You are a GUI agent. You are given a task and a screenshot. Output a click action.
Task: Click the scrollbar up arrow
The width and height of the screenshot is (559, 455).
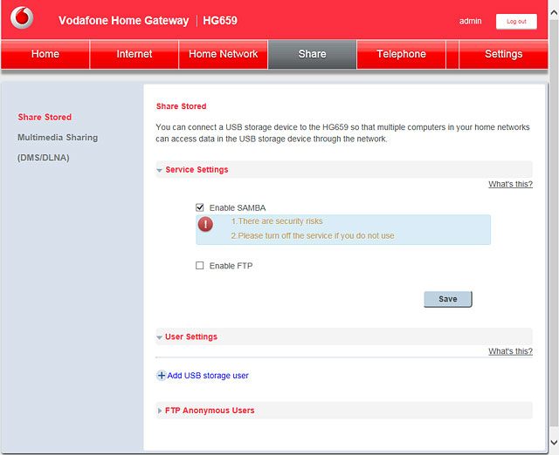pos(554,13)
